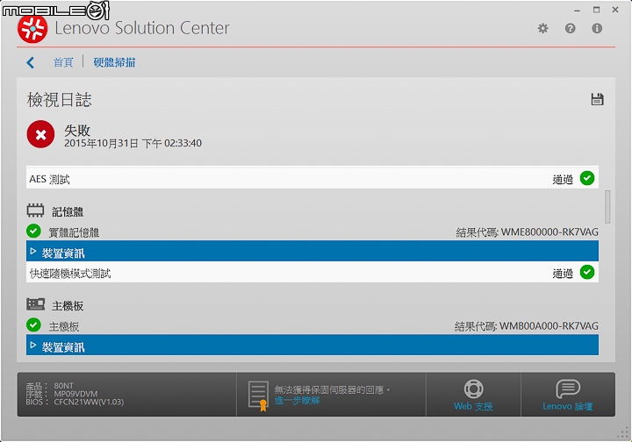Click green pass check on 快速隨機模式測試 row
The height and width of the screenshot is (442, 632).
587,272
